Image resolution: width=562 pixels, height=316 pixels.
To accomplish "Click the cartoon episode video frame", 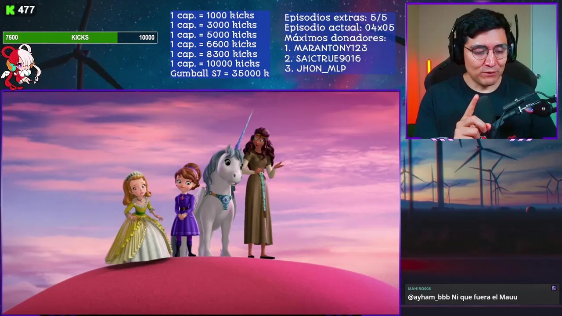I will coord(201,203).
